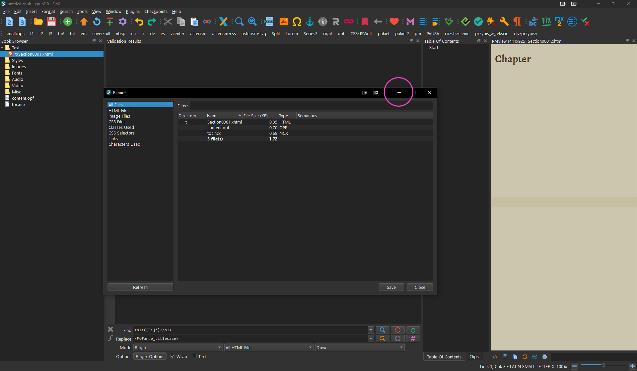This screenshot has height=371, width=637.
Task: Click the Save file toolbar icon
Action: tap(51, 22)
